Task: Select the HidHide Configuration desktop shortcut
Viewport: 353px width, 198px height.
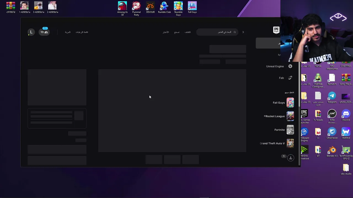Action: click(x=318, y=81)
